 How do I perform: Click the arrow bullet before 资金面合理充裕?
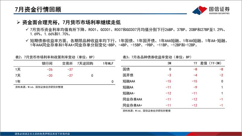tap(18, 23)
